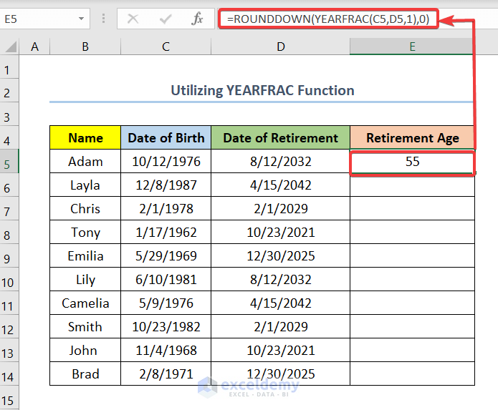The width and height of the screenshot is (498, 410).
Task: Select column D header
Action: (x=280, y=47)
